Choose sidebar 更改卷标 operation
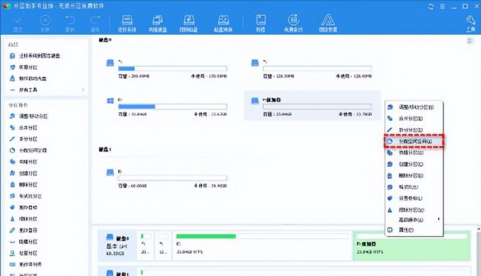 point(24,207)
